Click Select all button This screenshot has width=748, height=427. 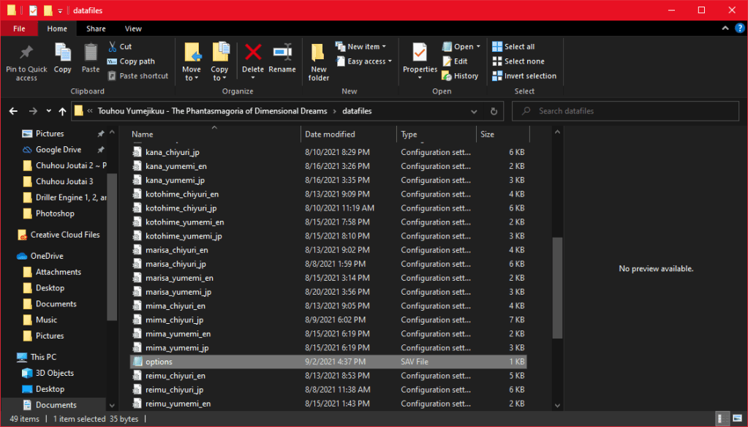click(x=513, y=47)
